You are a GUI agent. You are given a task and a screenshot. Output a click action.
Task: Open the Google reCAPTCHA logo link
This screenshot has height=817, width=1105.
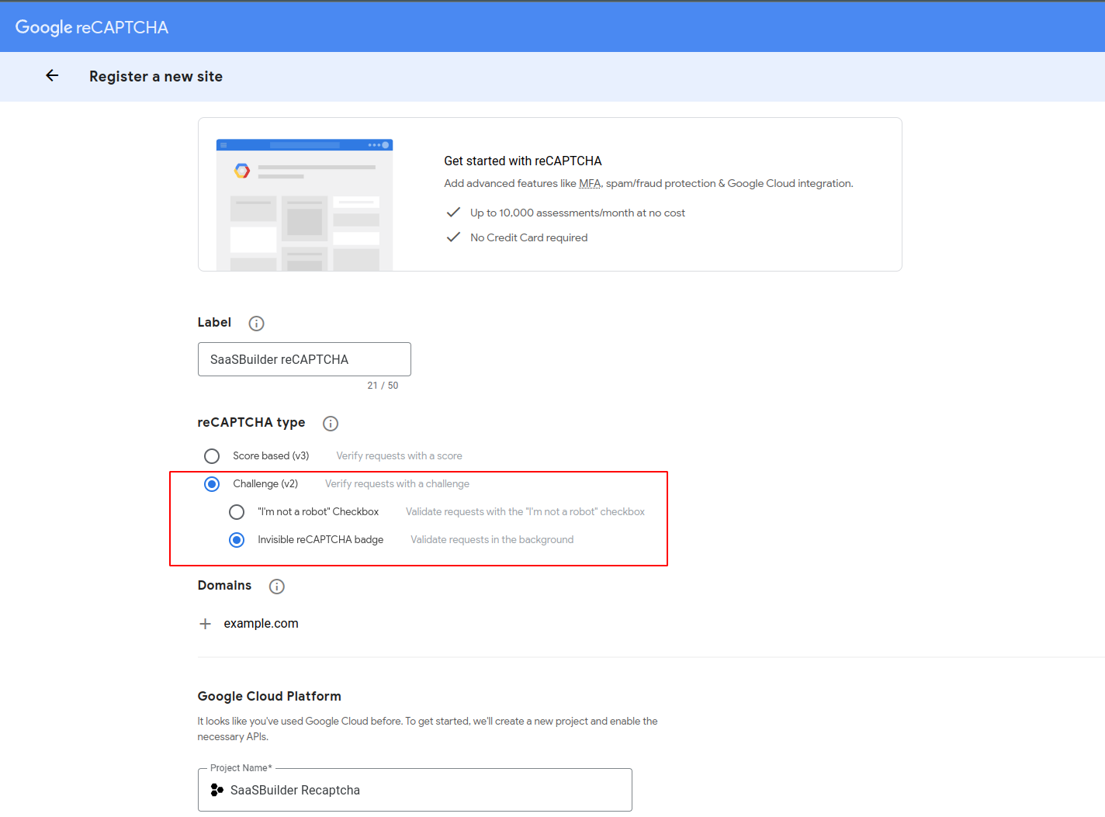(92, 27)
